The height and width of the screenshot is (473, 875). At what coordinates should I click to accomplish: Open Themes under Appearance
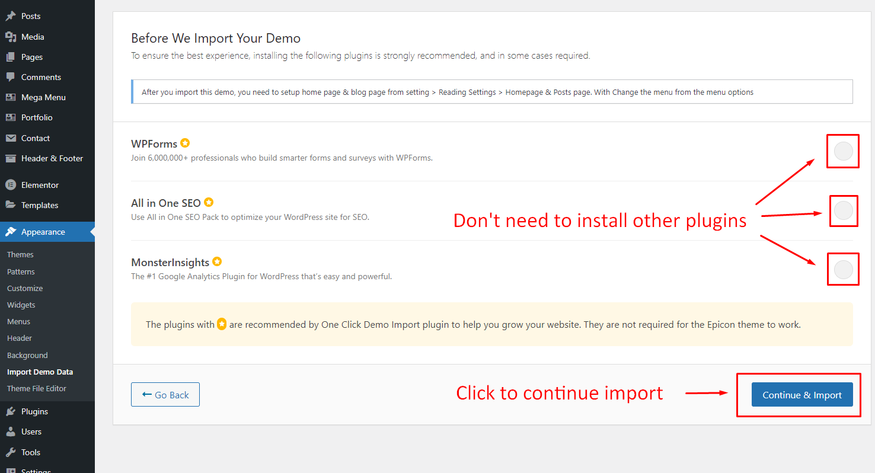20,254
